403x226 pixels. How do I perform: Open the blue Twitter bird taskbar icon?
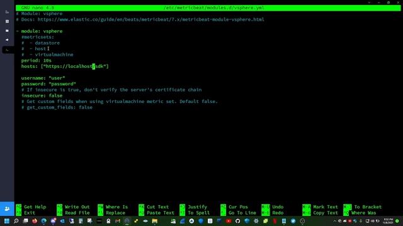(x=293, y=221)
